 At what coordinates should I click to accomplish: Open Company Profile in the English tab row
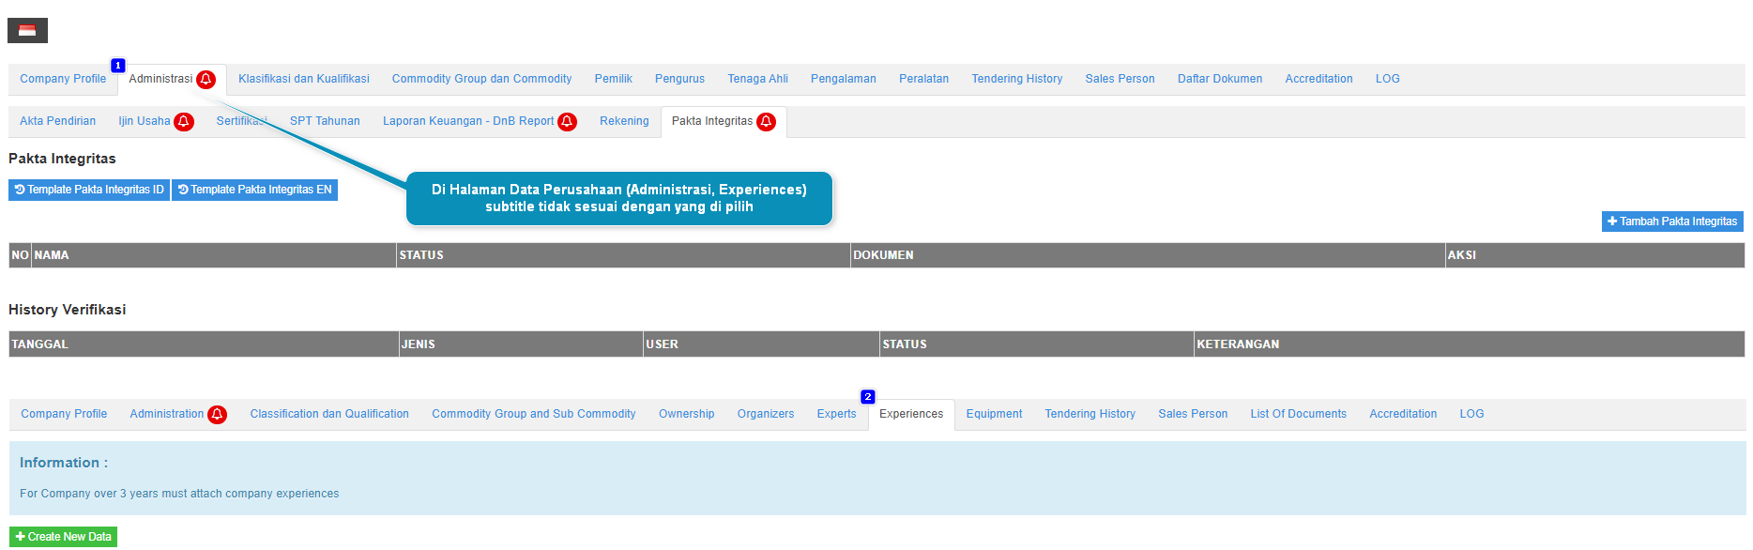[64, 414]
